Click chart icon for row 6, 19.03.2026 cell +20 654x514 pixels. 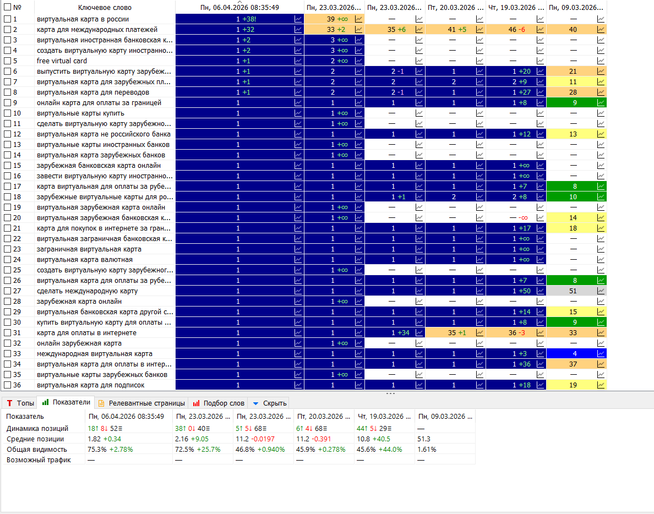pos(540,72)
